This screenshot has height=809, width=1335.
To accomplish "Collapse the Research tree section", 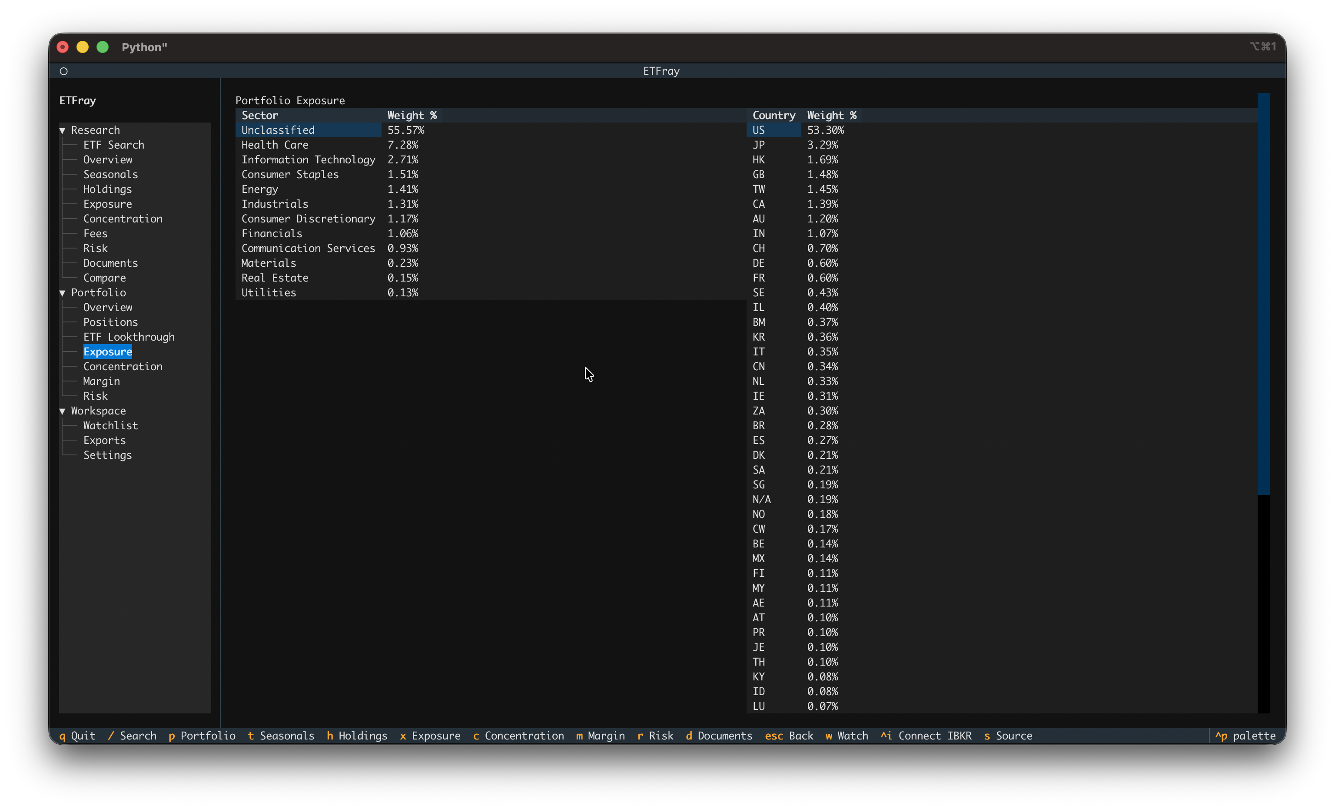I will click(x=62, y=130).
